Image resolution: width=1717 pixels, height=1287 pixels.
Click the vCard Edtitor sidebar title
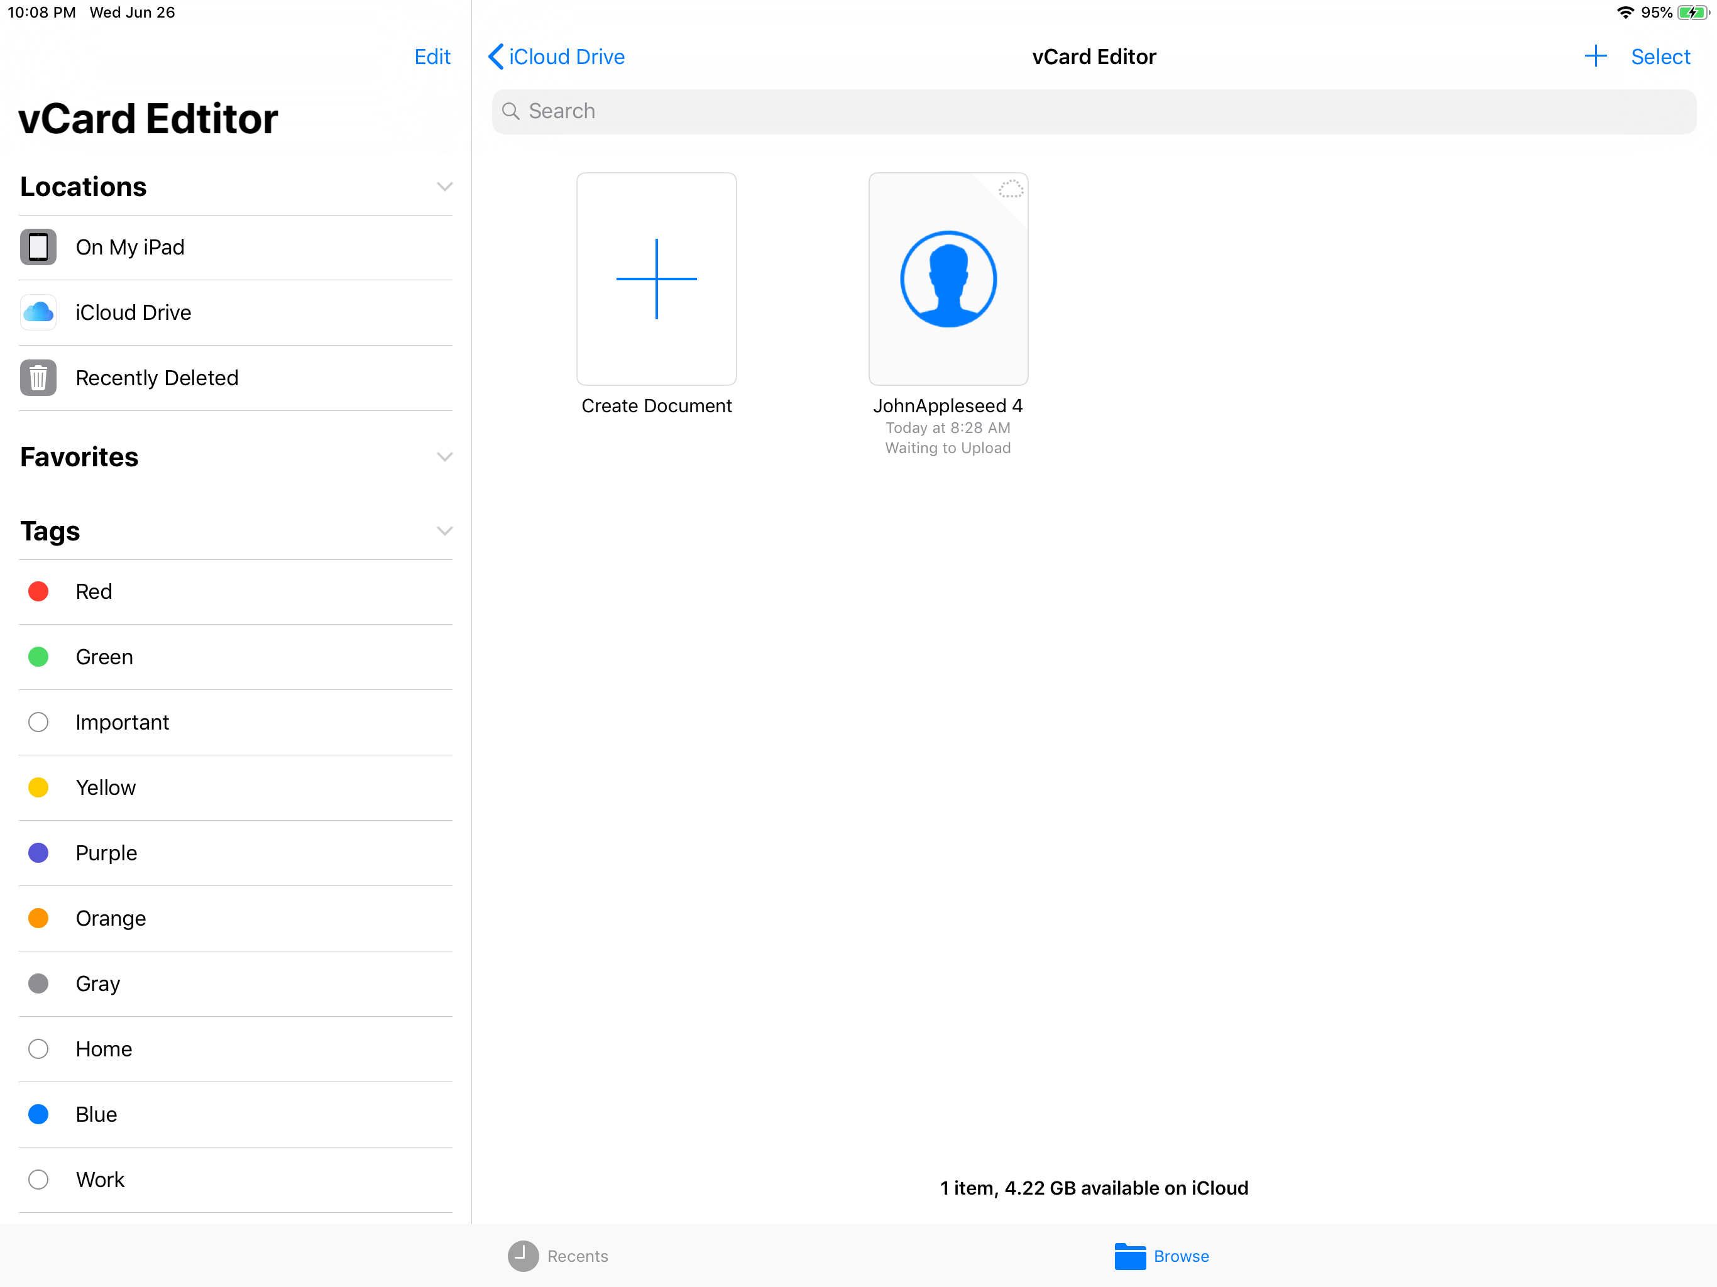tap(148, 119)
